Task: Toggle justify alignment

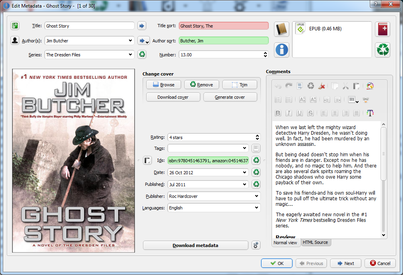Action: 356,113
